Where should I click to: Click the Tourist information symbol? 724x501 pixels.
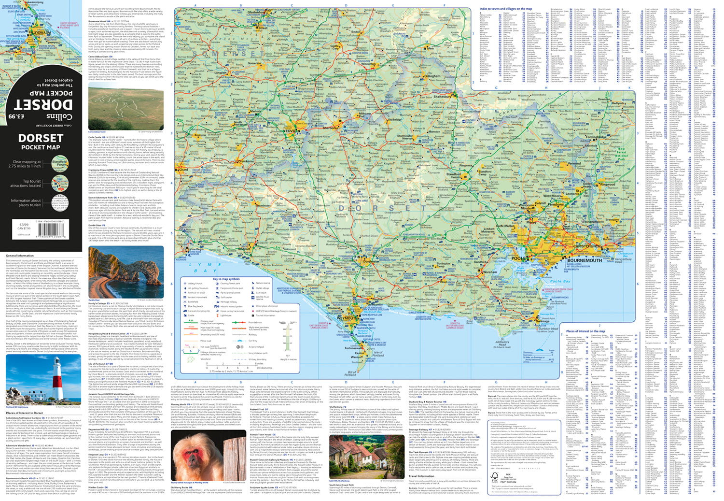point(253,315)
